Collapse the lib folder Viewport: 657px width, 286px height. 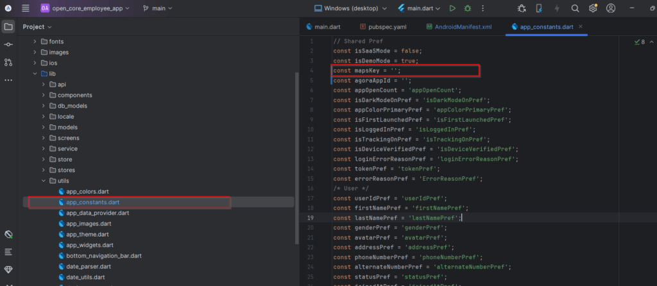click(x=35, y=74)
